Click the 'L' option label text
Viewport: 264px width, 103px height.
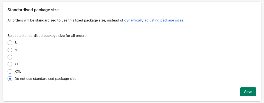coord(15,57)
